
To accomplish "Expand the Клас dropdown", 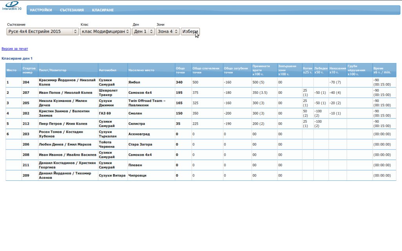I will 106,31.
